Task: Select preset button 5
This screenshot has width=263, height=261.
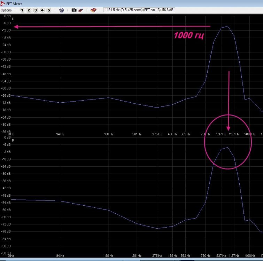Action: tap(49, 10)
